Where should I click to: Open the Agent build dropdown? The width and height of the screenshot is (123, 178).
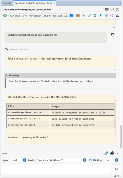tap(18, 160)
